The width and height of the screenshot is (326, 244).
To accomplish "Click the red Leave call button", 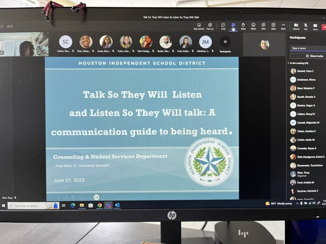I will (324, 27).
